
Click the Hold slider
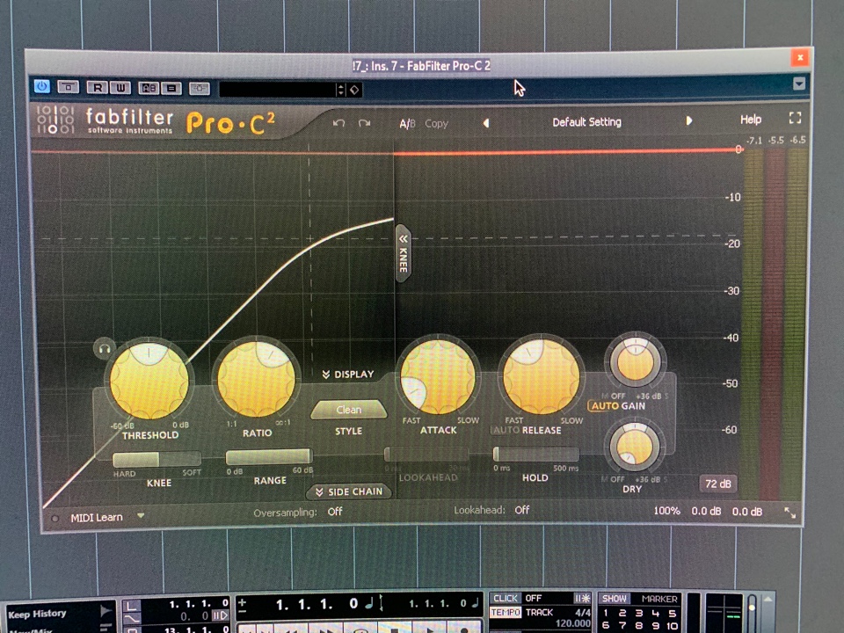[535, 455]
